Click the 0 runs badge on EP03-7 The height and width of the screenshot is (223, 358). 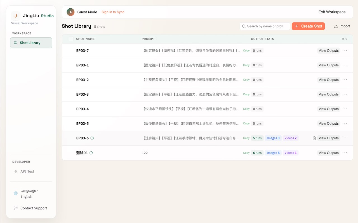[x=257, y=50]
